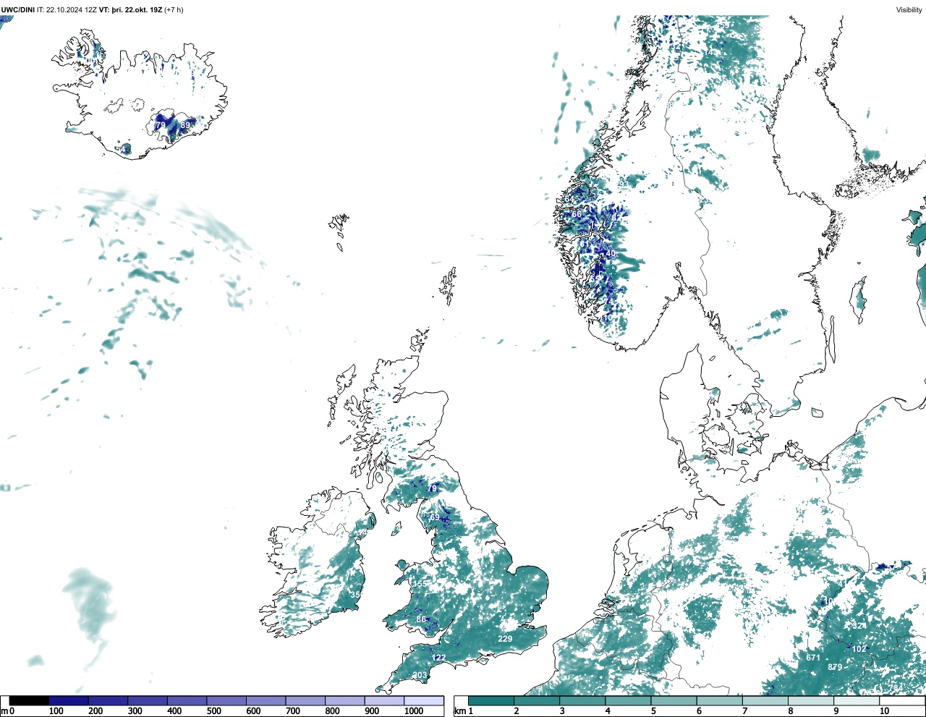Click the '1000' tick label in legend

click(x=414, y=711)
